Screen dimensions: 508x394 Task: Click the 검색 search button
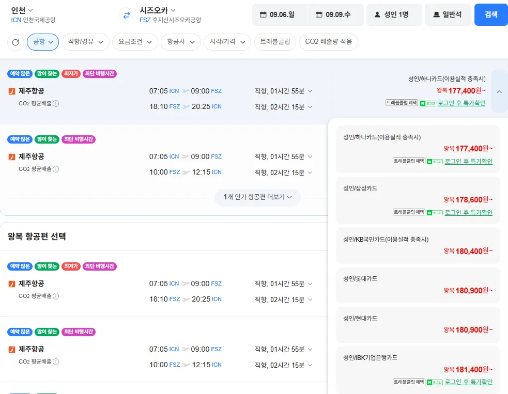click(491, 14)
